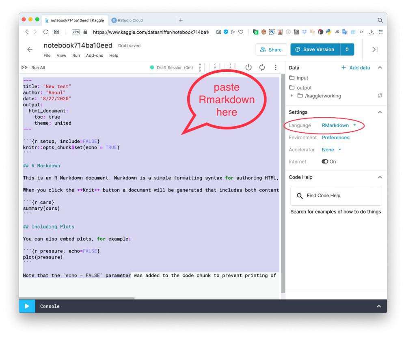Click the Save Version button
The height and width of the screenshot is (338, 406).
click(315, 50)
